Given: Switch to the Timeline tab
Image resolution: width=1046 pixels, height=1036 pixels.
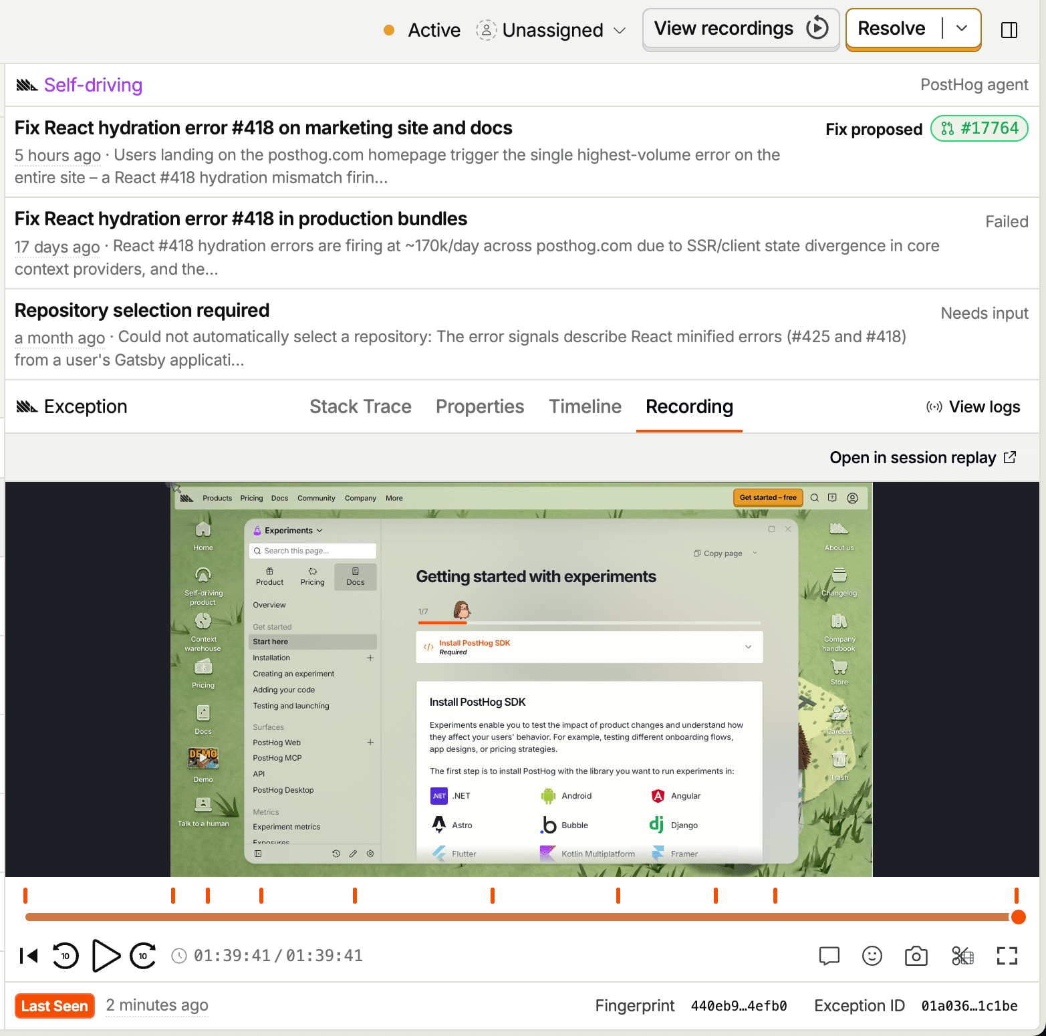Looking at the screenshot, I should [585, 406].
